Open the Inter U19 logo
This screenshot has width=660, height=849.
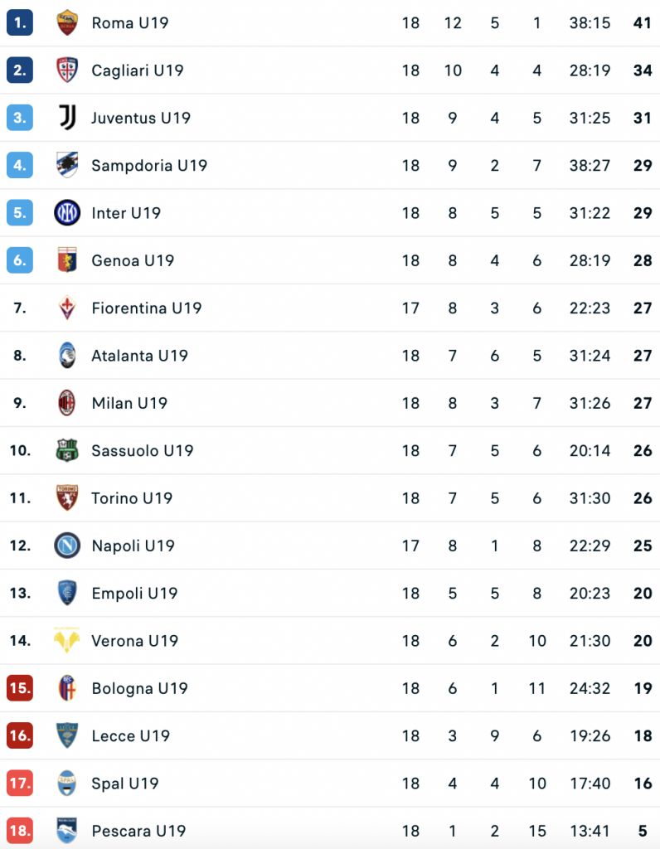67,213
